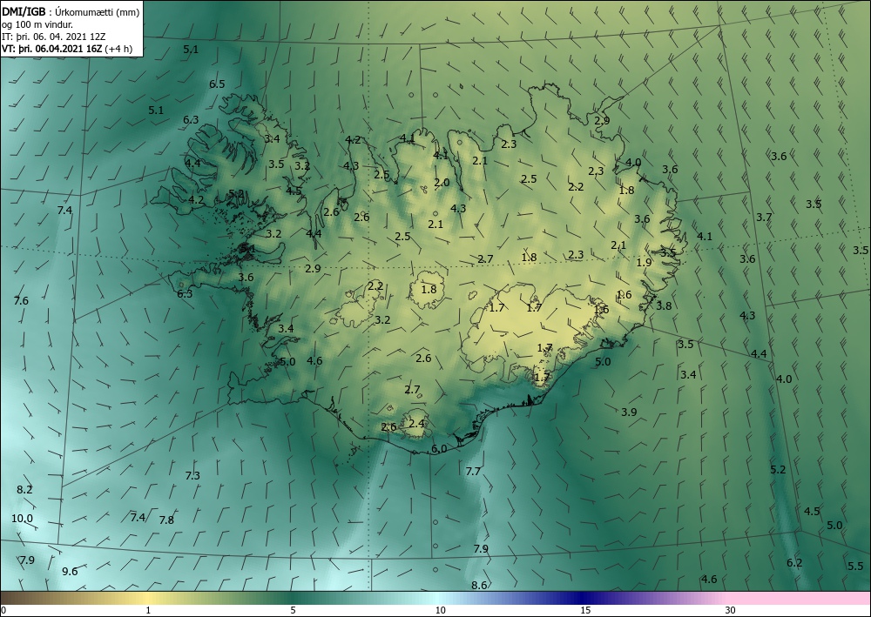Viewport: 871px width, 617px height.
Task: Click the 6.2 value on the map
Action: pyautogui.click(x=794, y=563)
